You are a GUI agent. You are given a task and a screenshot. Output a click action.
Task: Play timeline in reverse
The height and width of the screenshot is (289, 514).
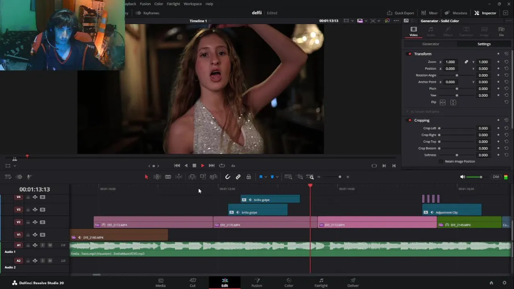(x=186, y=166)
